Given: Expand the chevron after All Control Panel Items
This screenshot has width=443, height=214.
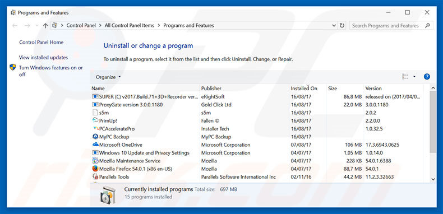Looking at the screenshot, I should (159, 25).
